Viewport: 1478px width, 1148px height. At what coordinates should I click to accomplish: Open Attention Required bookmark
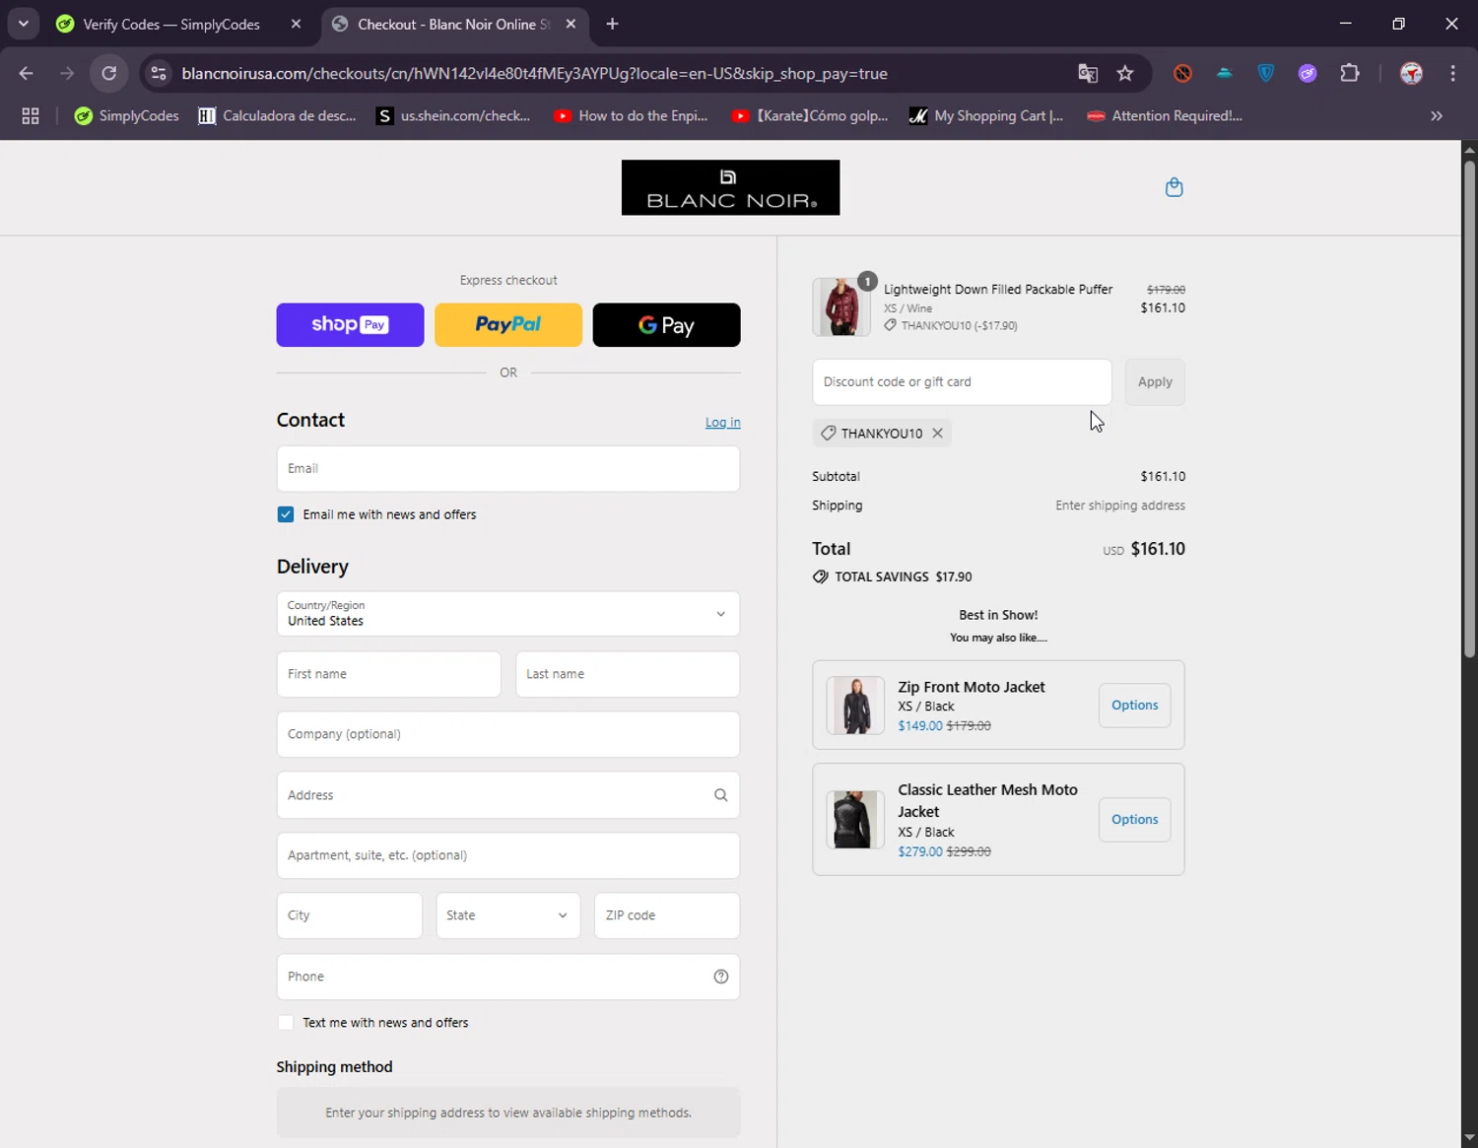click(x=1165, y=115)
